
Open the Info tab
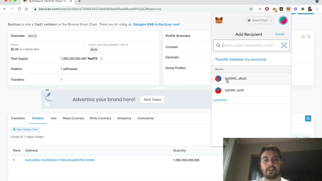(x=54, y=118)
